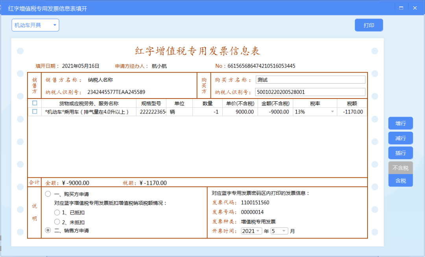Check the checkbox for the 机动车*乘用车 line item
Image resolution: width=425 pixels, height=257 pixels.
[x=35, y=112]
